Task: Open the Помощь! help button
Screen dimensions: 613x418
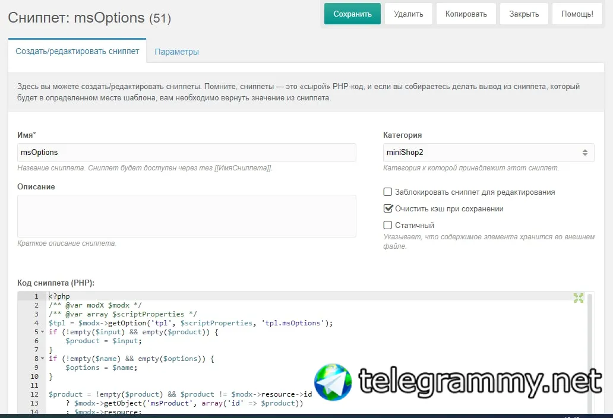Action: [x=577, y=14]
